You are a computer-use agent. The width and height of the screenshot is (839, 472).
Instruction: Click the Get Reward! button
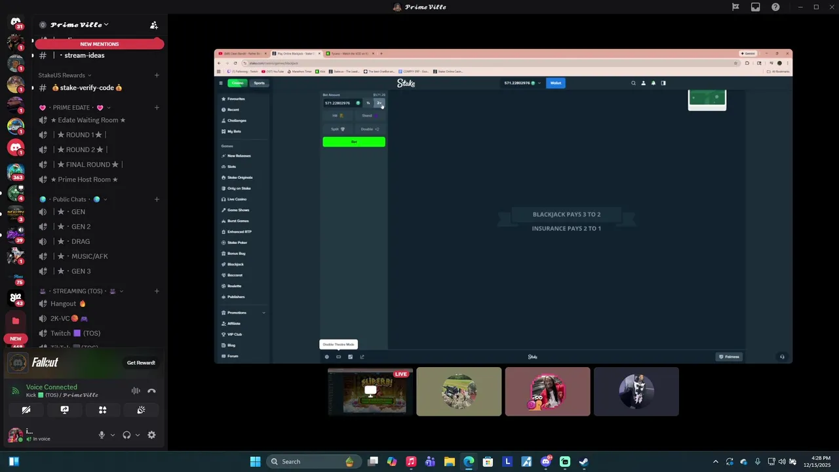[x=141, y=363]
